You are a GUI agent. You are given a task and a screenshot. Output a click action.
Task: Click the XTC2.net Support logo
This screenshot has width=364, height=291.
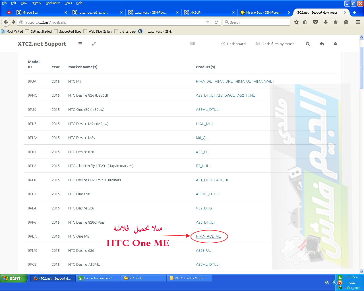pos(42,44)
